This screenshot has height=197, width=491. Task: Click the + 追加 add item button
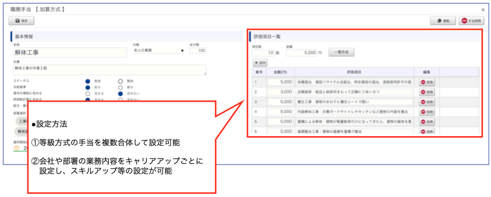tap(260, 63)
